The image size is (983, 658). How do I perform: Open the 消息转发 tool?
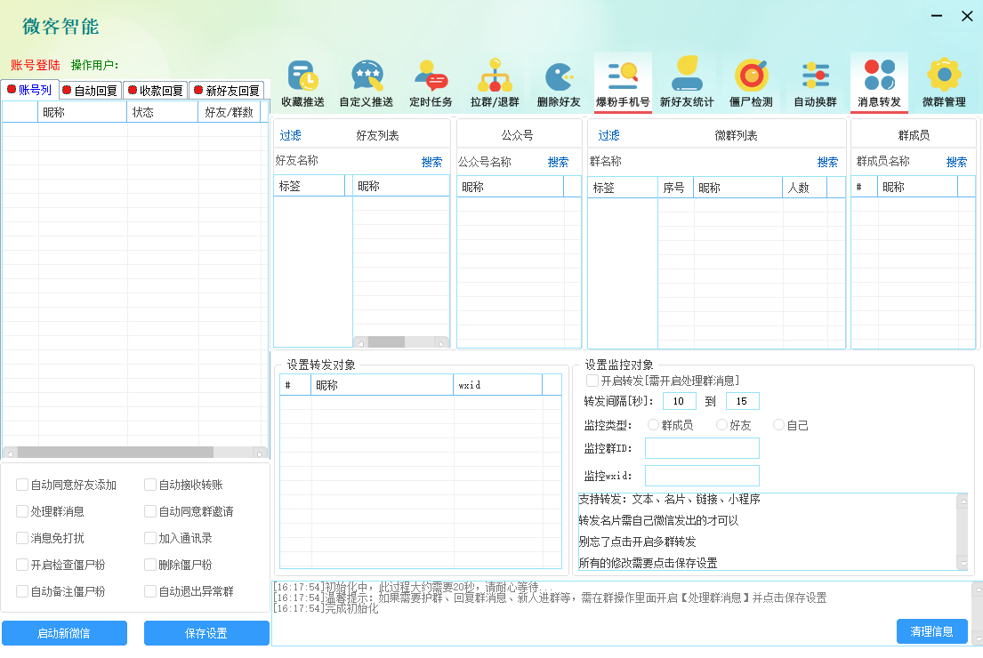(x=879, y=84)
